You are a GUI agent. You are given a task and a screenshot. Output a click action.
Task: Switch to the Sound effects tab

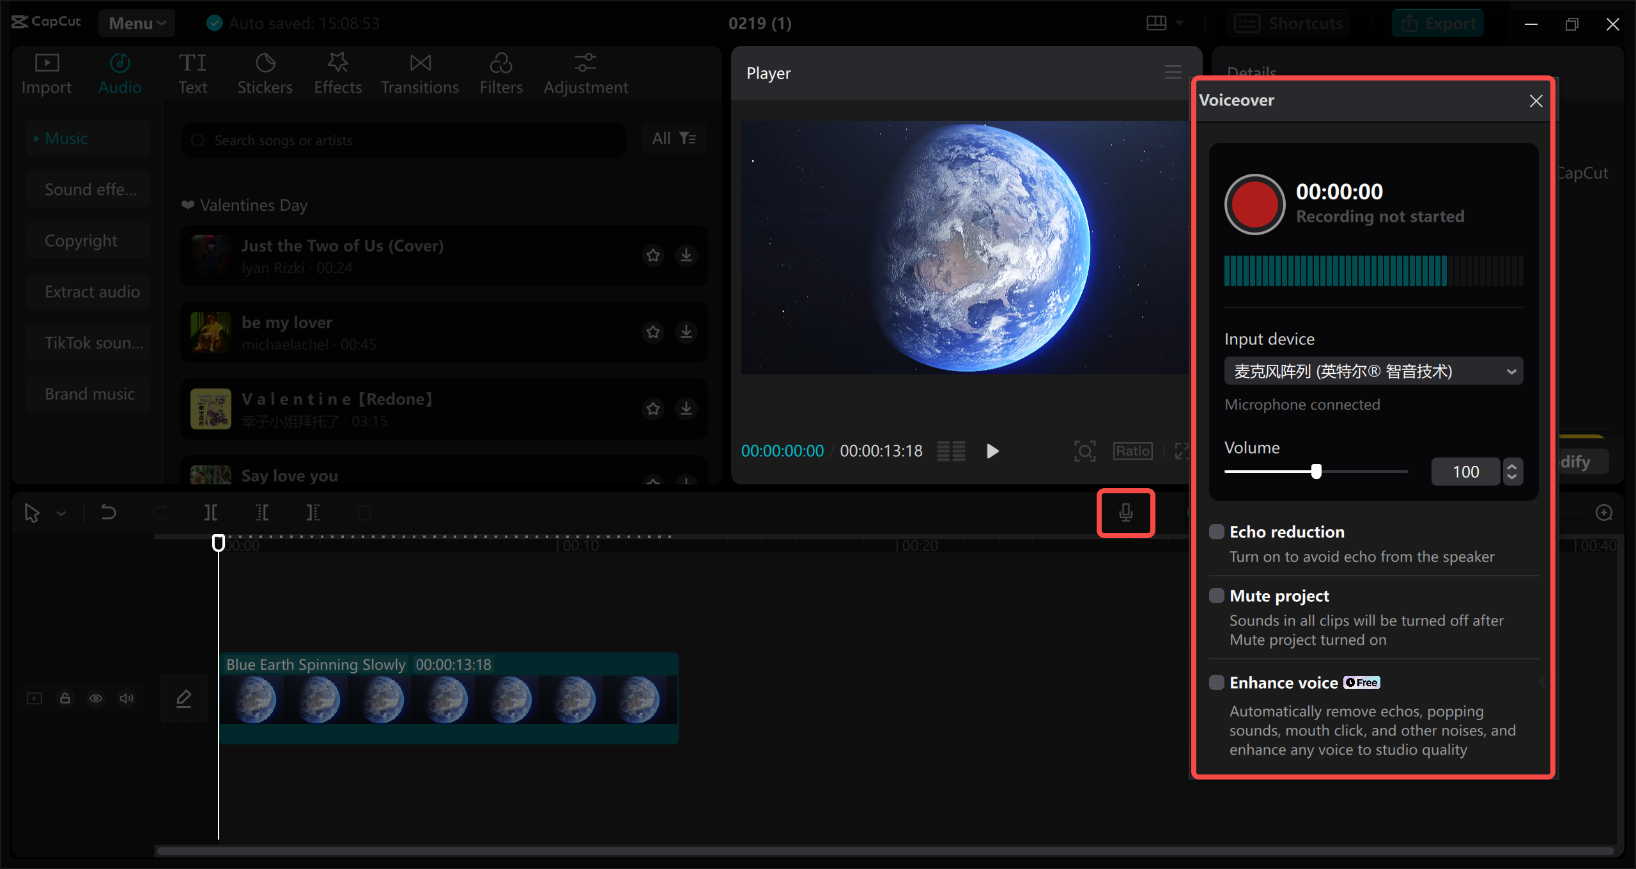point(88,188)
